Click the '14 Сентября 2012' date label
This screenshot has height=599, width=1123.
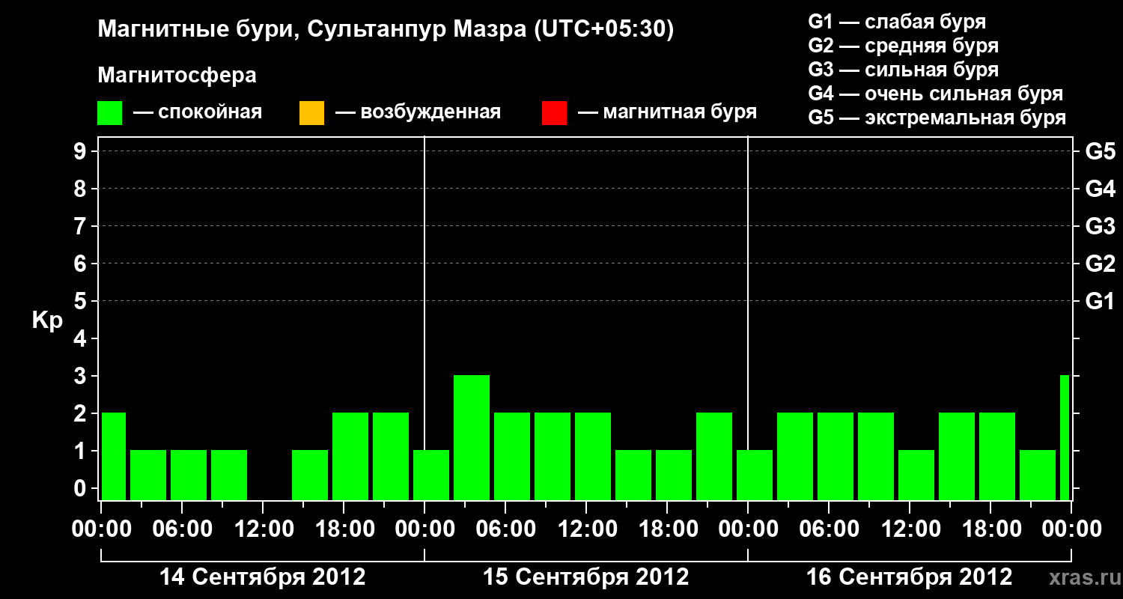[263, 577]
